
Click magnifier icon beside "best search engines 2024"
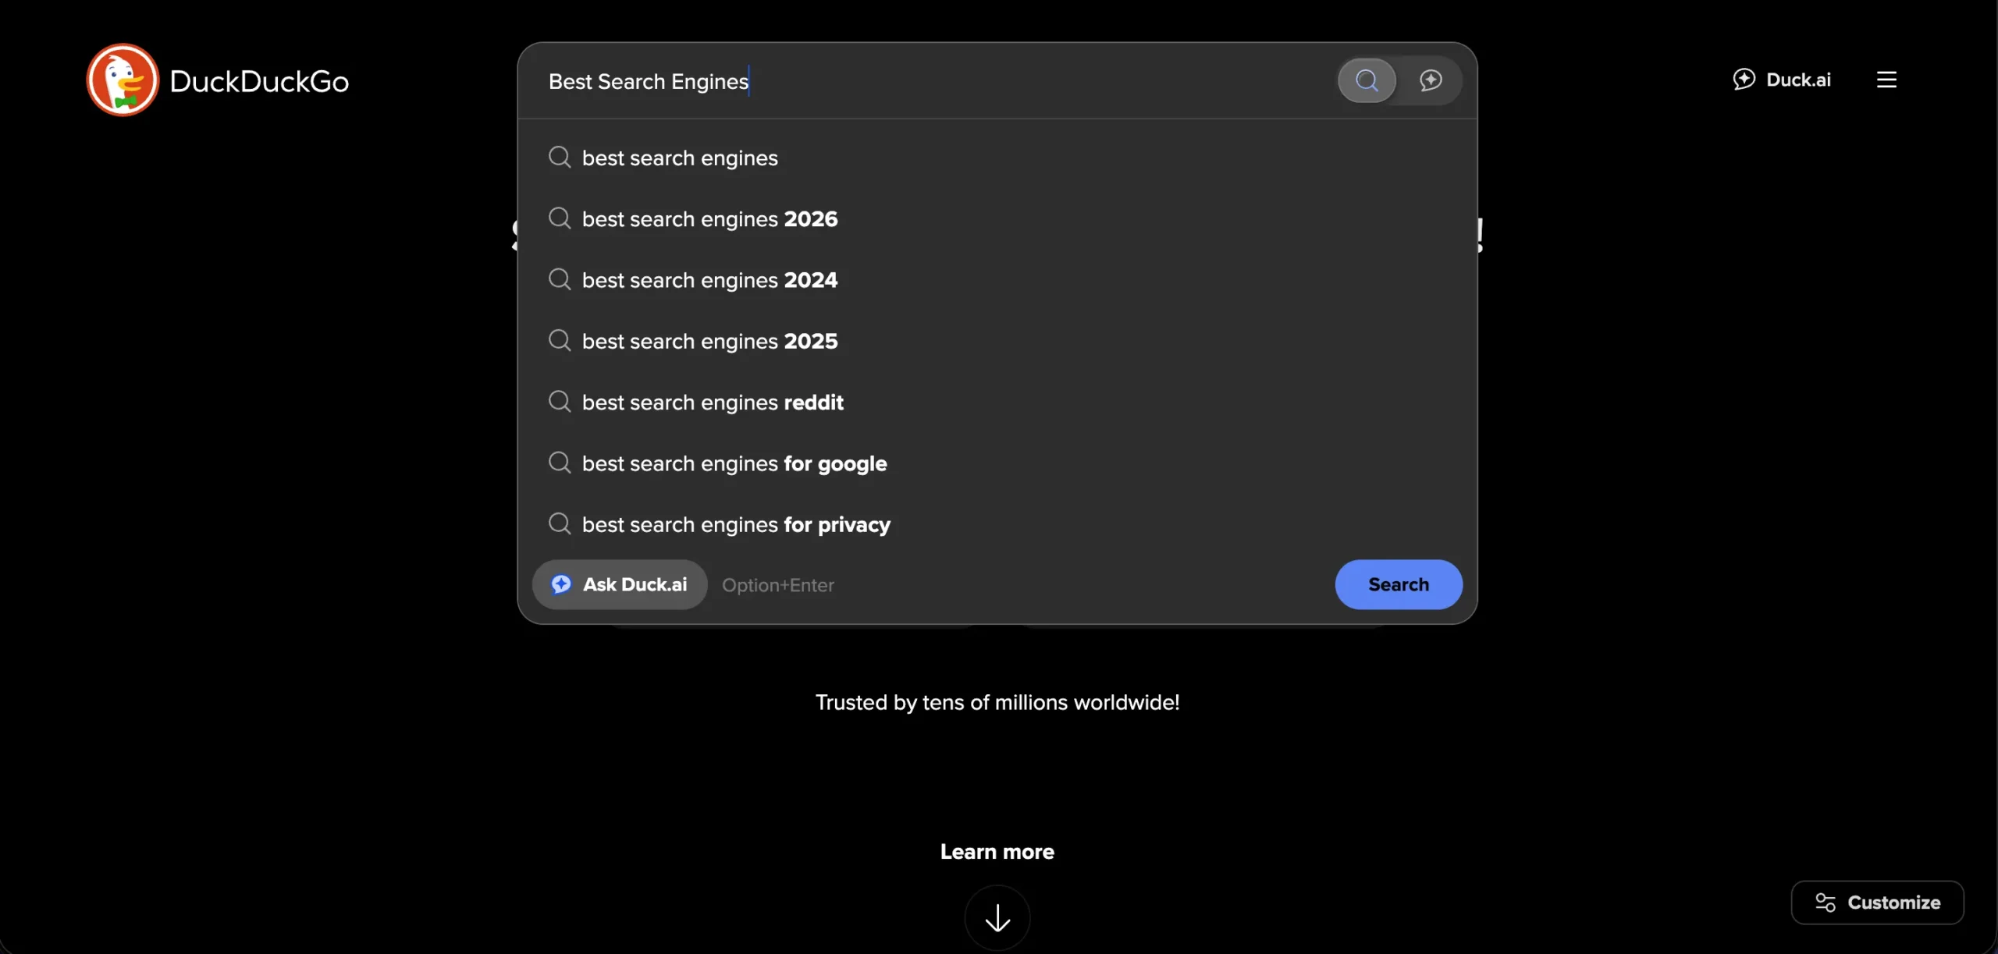click(559, 279)
